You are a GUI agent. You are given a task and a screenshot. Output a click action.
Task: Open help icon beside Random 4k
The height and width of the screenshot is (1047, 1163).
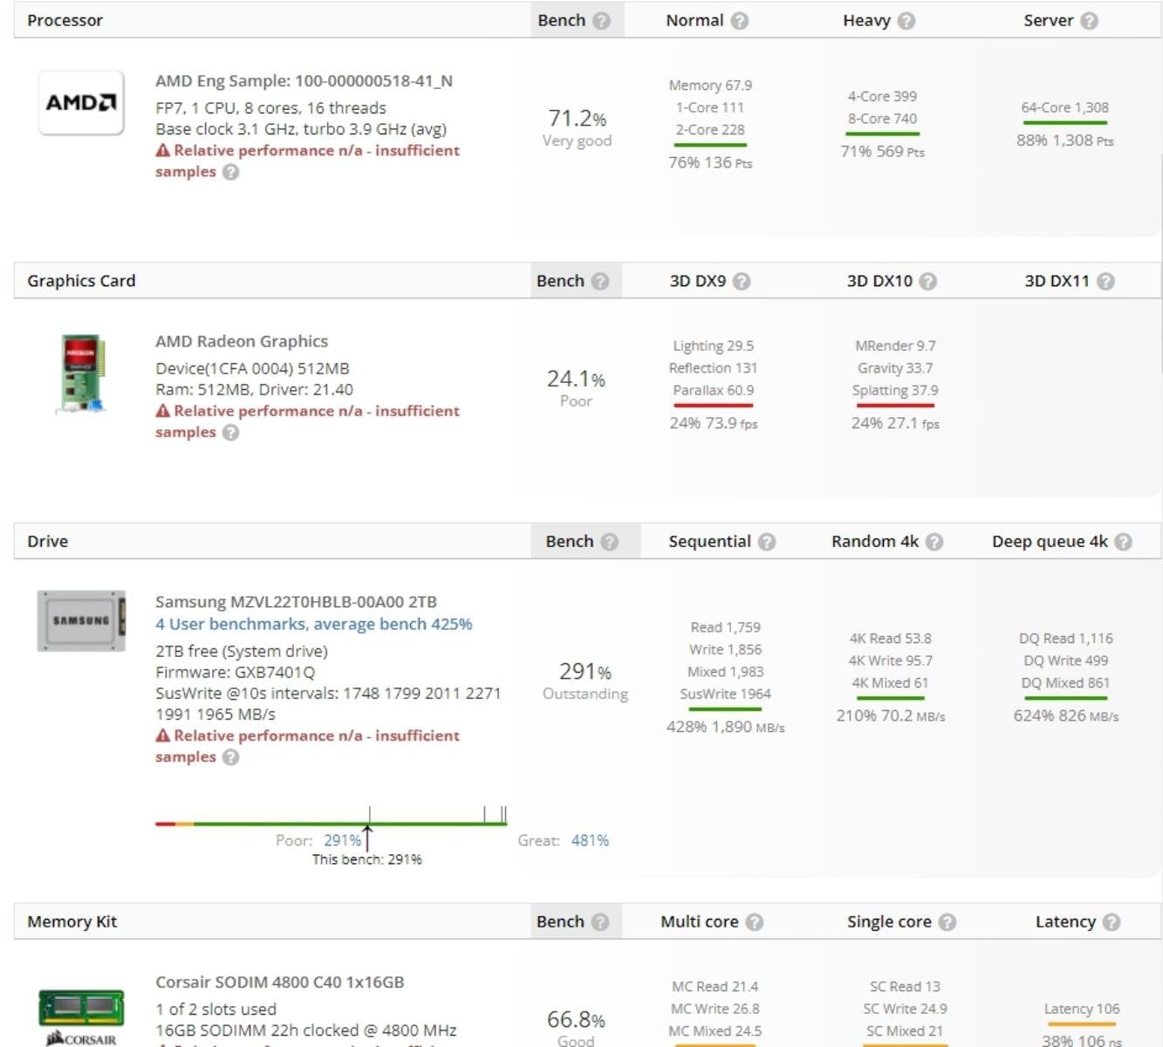tap(934, 542)
